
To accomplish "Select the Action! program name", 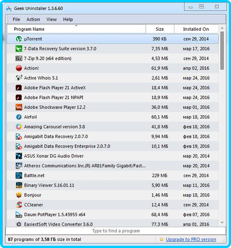I will pyautogui.click(x=32, y=68).
